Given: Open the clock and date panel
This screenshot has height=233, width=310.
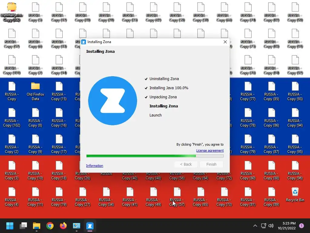Looking at the screenshot, I should click(287, 226).
